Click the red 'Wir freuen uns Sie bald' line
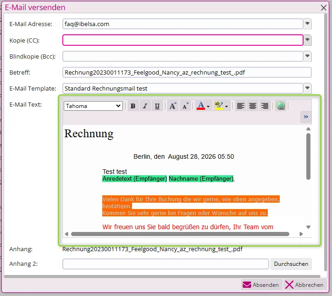The width and height of the screenshot is (332, 296). coord(188,227)
